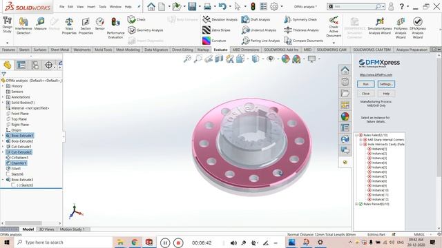Open Section Properties
The image size is (442, 248).
coord(86,26)
